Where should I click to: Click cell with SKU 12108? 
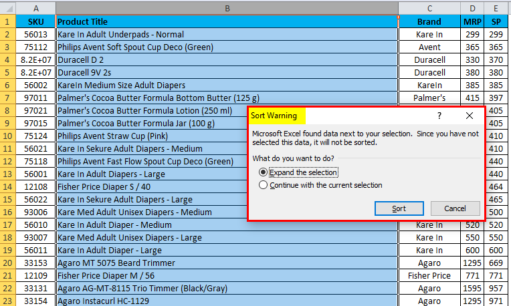click(36, 186)
